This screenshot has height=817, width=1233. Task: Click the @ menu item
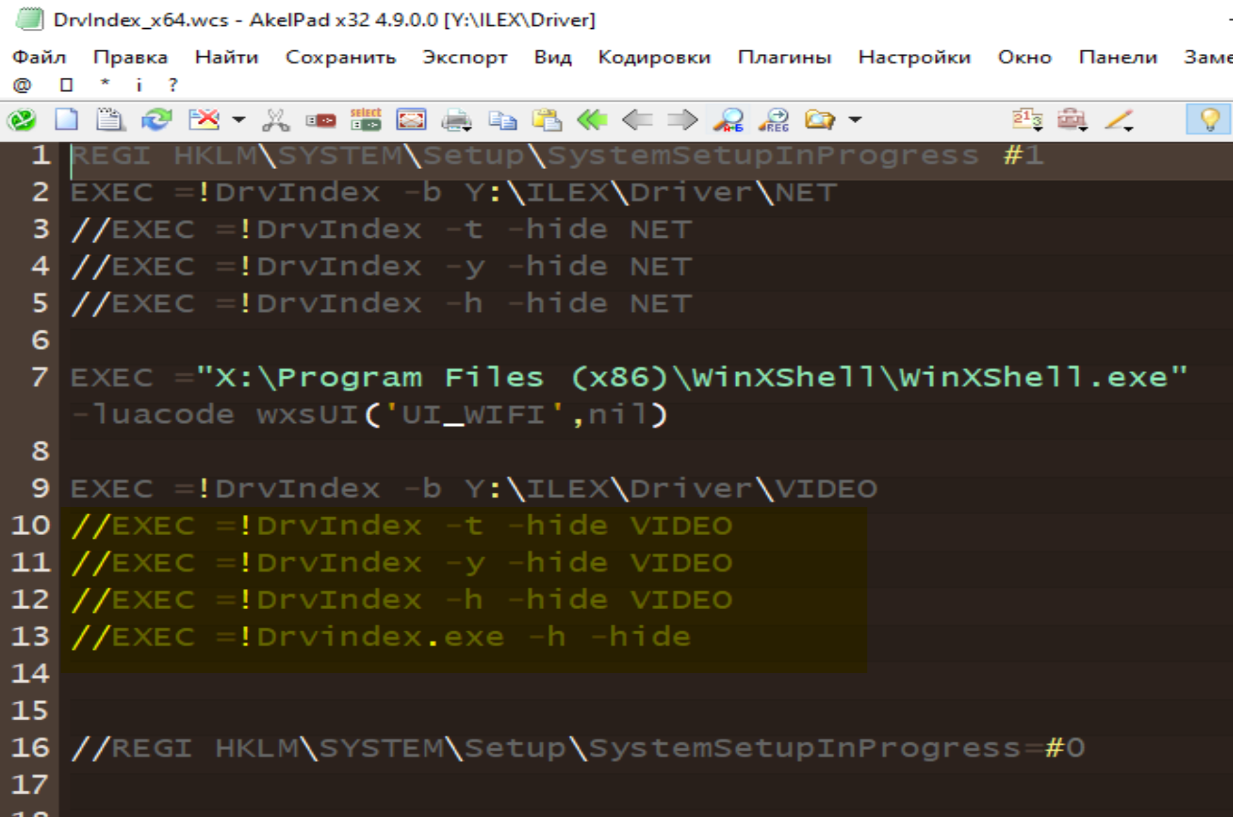point(22,85)
